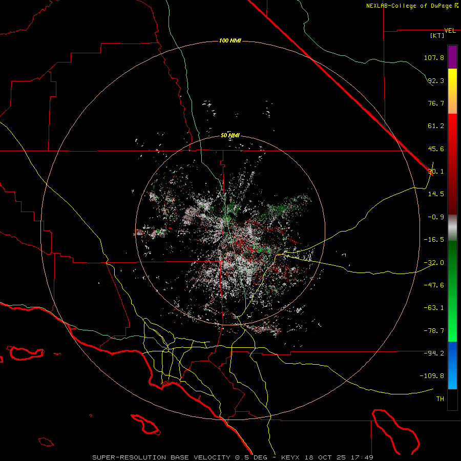Click the NEXLAB-College of DuPage title text
Image resolution: width=461 pixels, height=461 pixels.
tap(409, 6)
